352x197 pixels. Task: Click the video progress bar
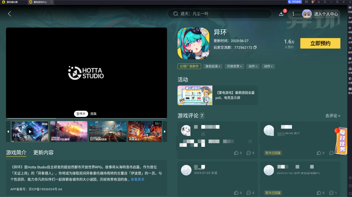[86, 118]
